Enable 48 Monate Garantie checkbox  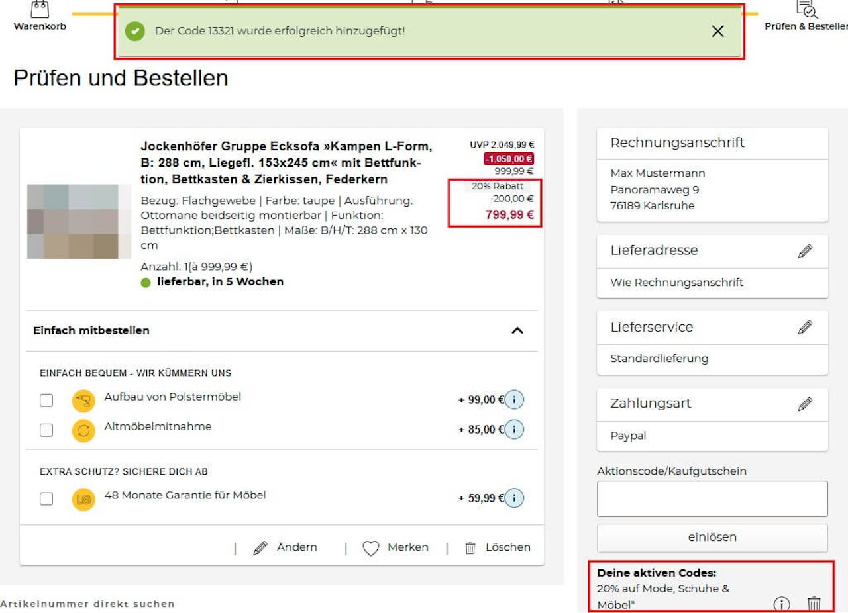coord(46,498)
